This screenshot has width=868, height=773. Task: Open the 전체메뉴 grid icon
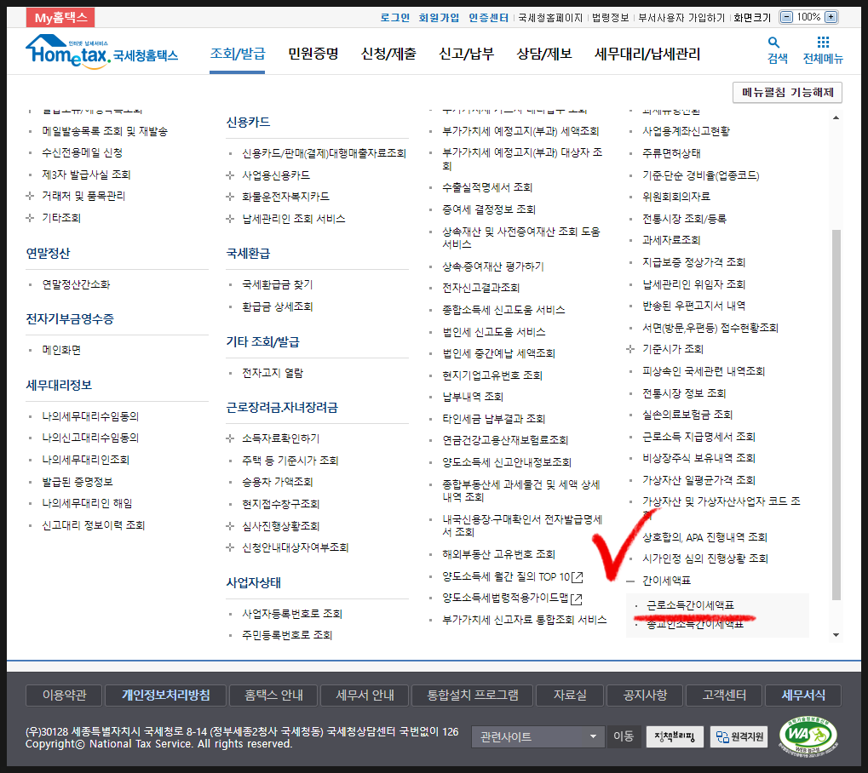pos(822,43)
